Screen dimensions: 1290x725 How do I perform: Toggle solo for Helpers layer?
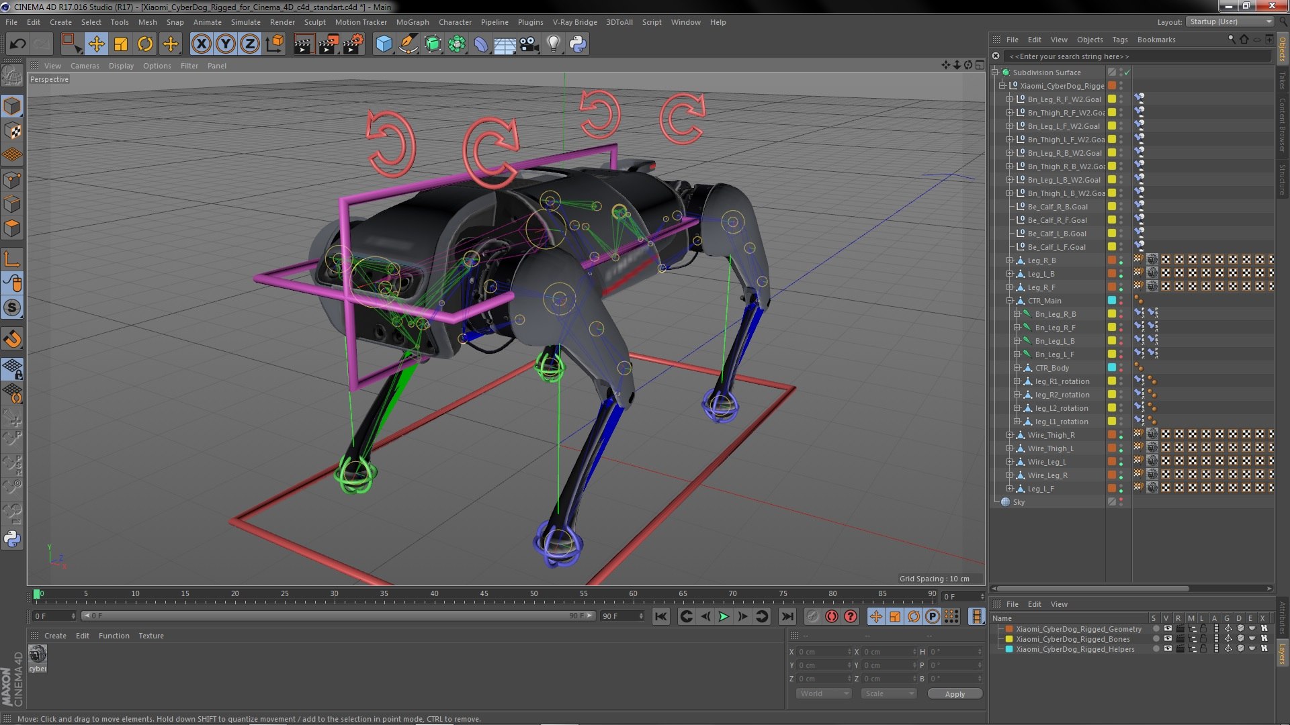(1156, 649)
